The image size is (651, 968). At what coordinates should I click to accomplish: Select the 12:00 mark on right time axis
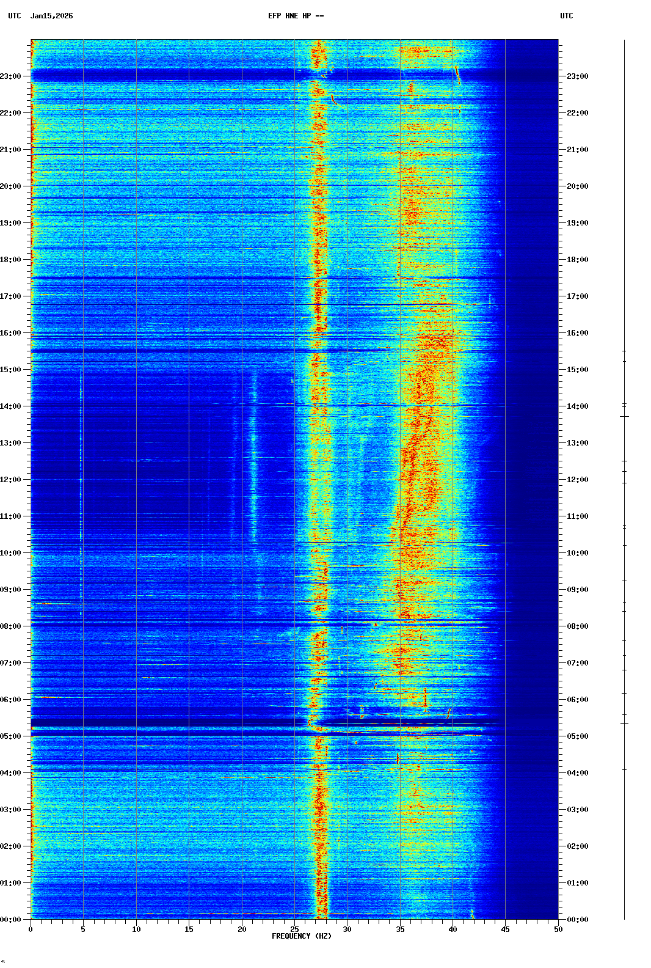coord(577,480)
